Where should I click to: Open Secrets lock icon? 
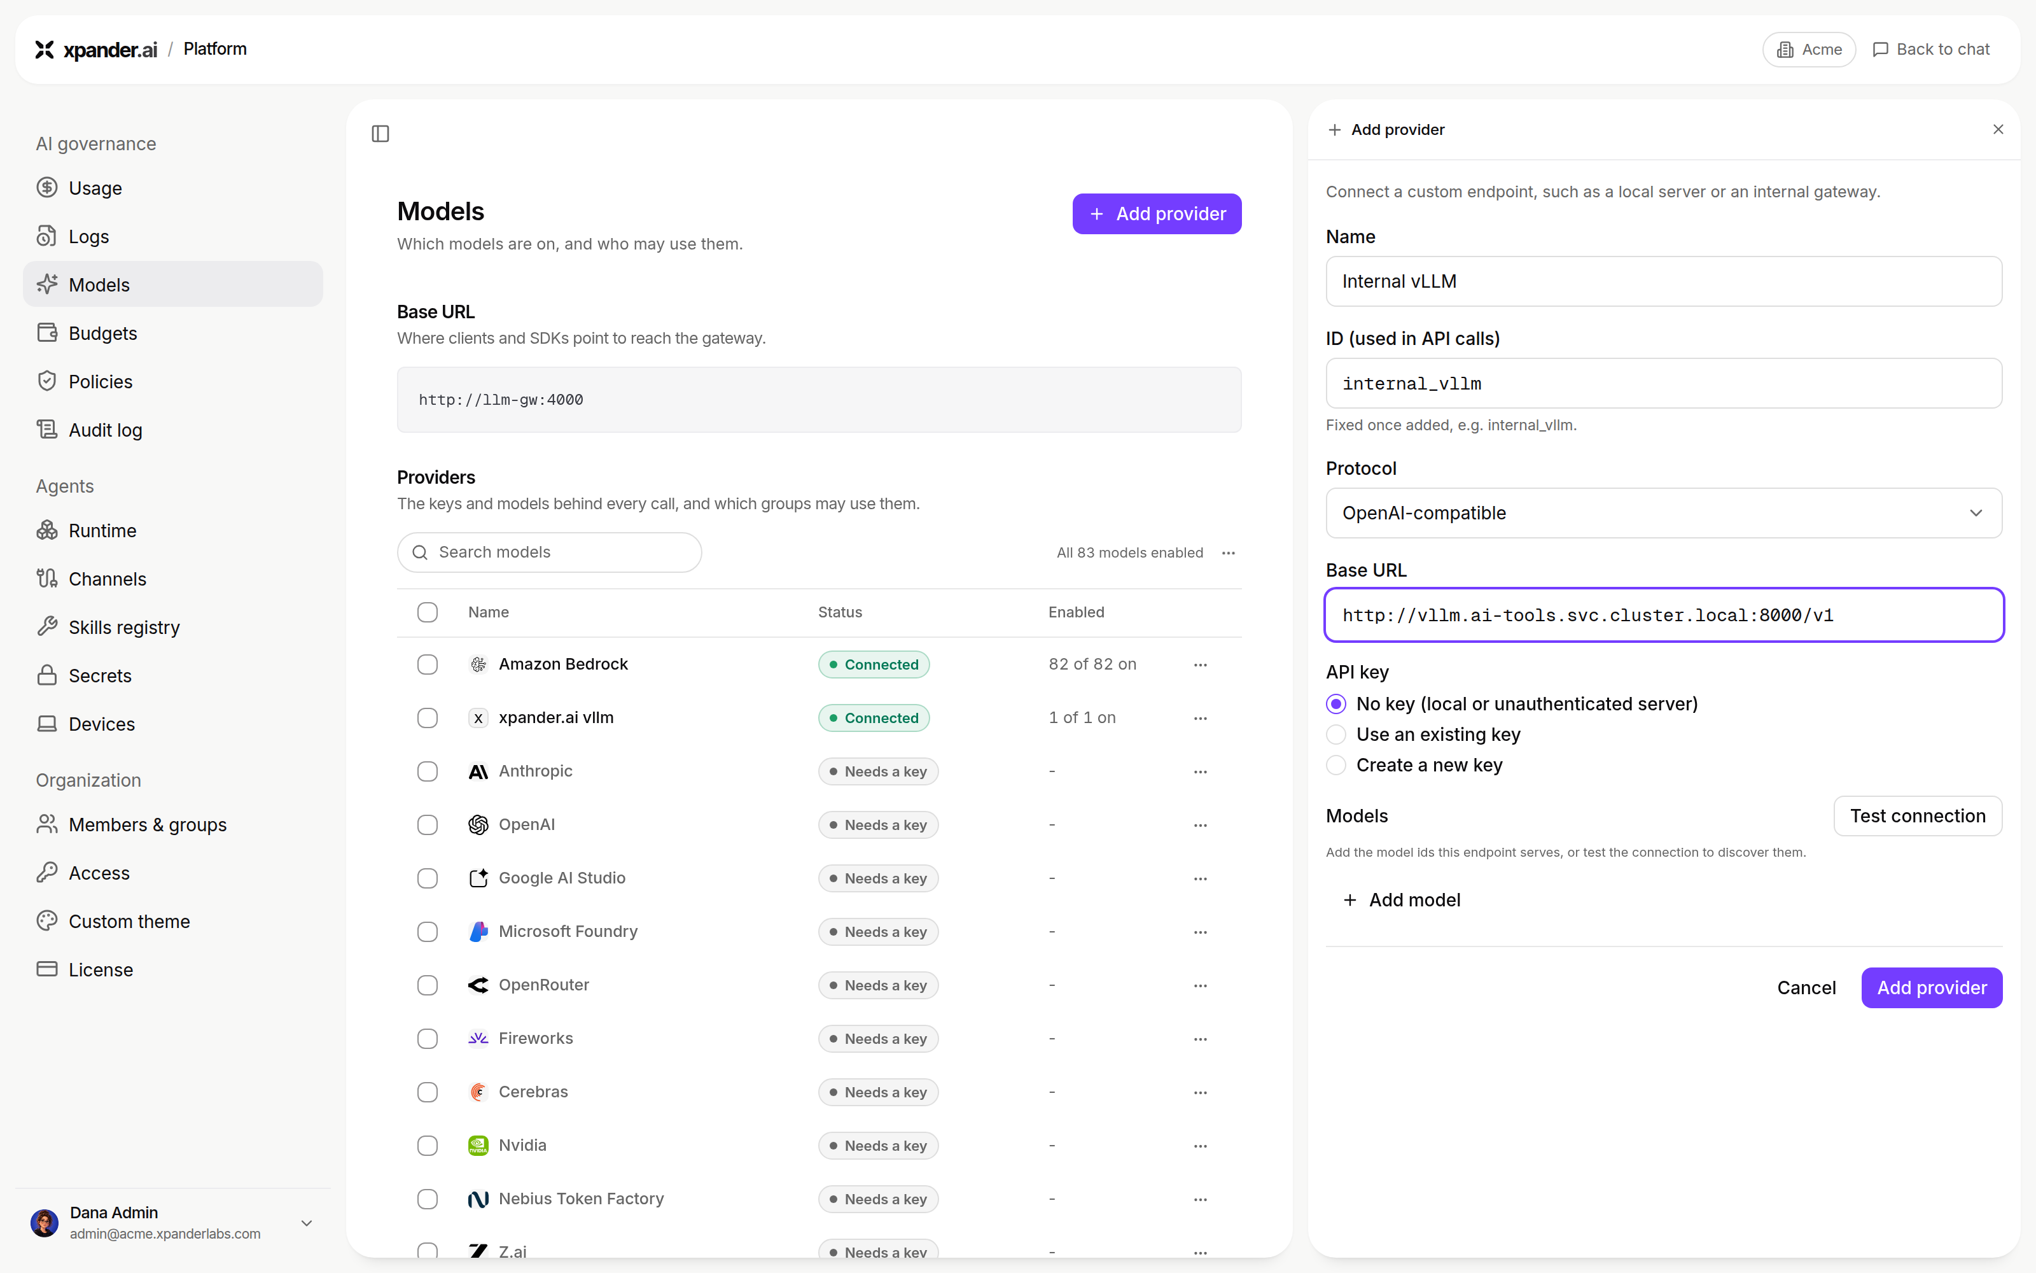pyautogui.click(x=47, y=675)
